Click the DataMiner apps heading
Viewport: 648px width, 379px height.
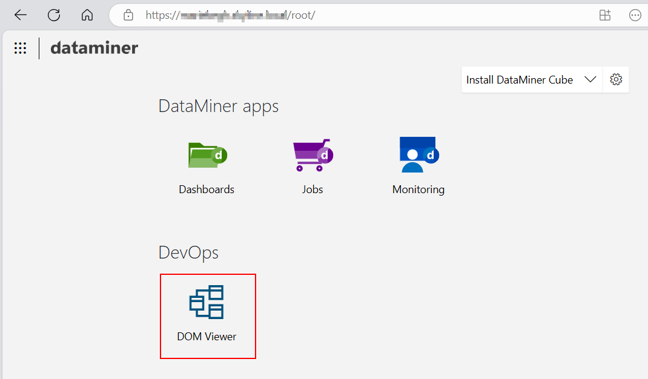(219, 107)
